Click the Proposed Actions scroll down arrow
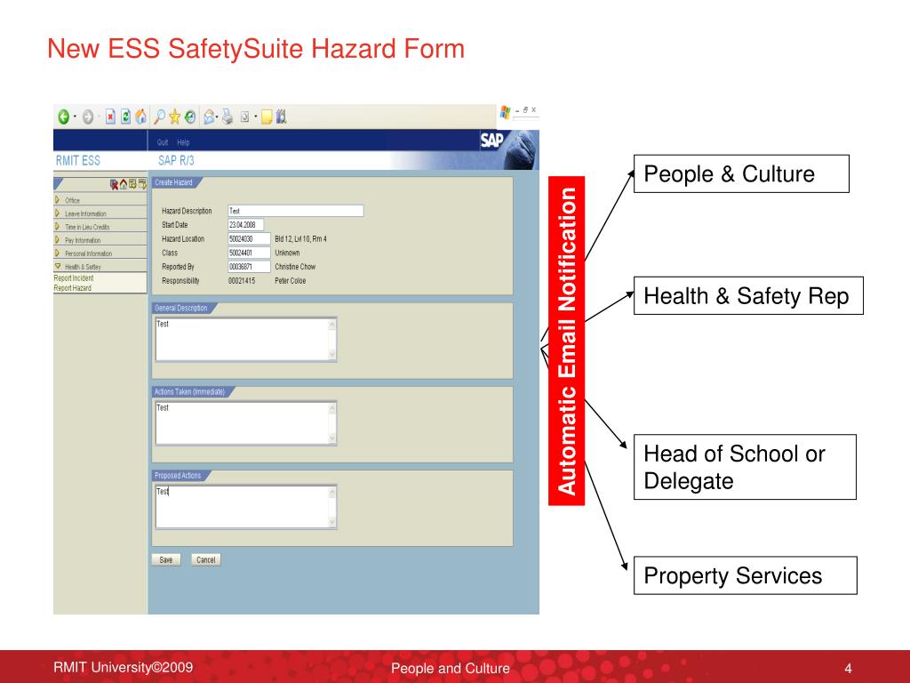 tap(332, 522)
